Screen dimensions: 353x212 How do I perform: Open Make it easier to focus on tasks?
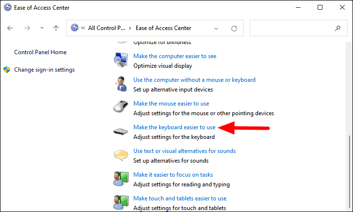pos(173,175)
